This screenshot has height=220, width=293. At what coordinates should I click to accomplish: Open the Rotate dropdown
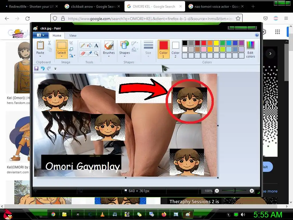coord(72,56)
